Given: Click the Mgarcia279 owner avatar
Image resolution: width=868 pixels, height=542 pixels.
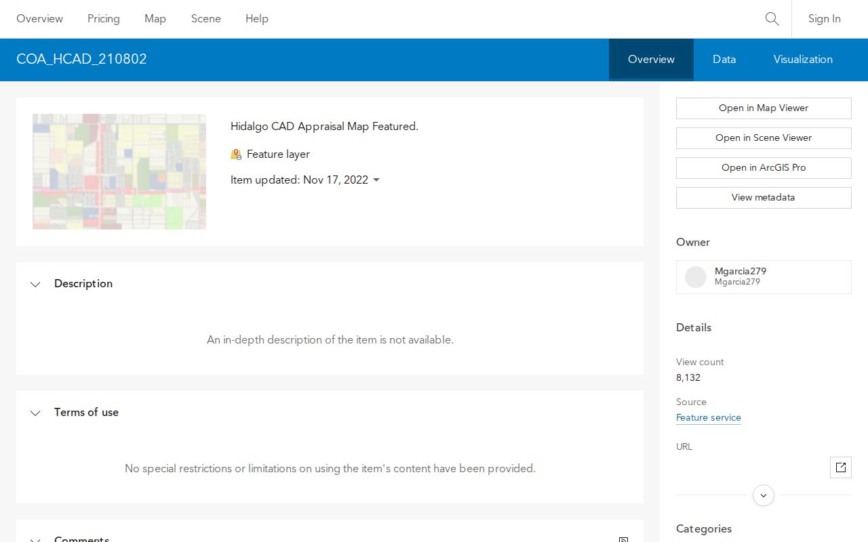Looking at the screenshot, I should [x=696, y=277].
